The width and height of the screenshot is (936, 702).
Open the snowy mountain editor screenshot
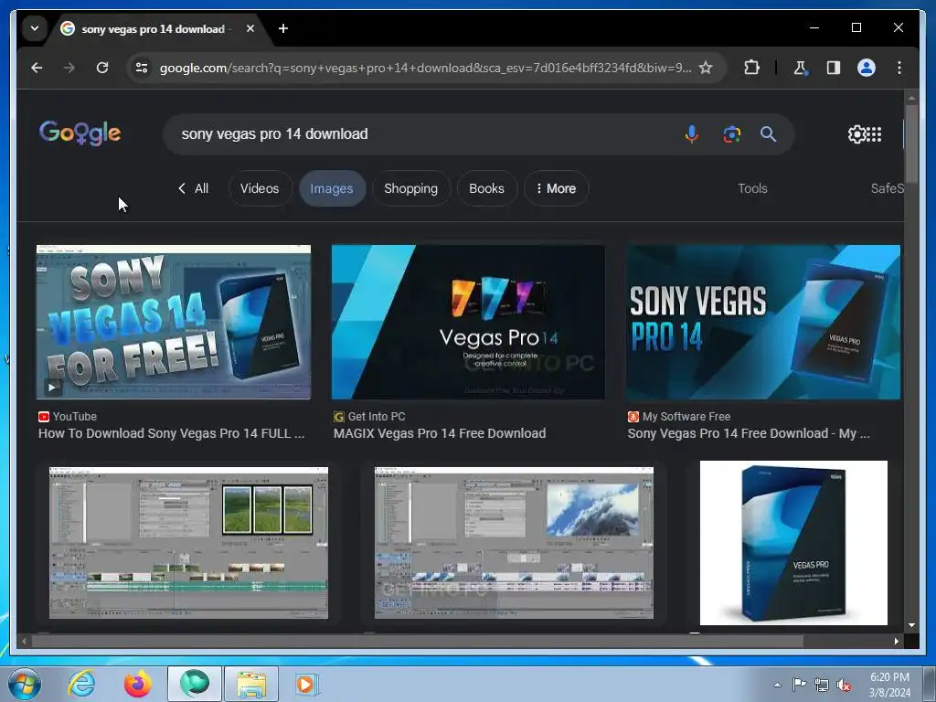(514, 543)
